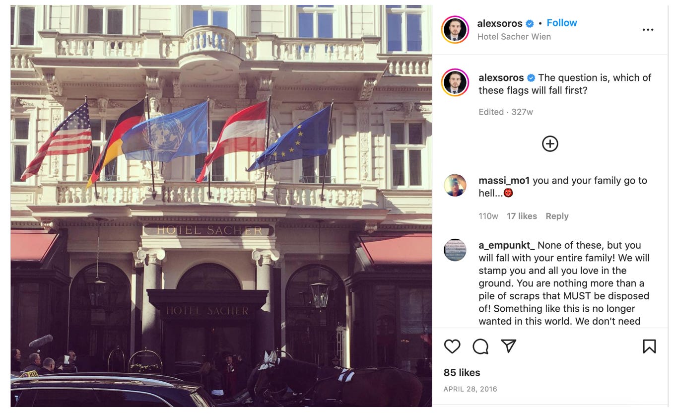Open comments via speech bubble icon
The width and height of the screenshot is (675, 414).
click(480, 346)
